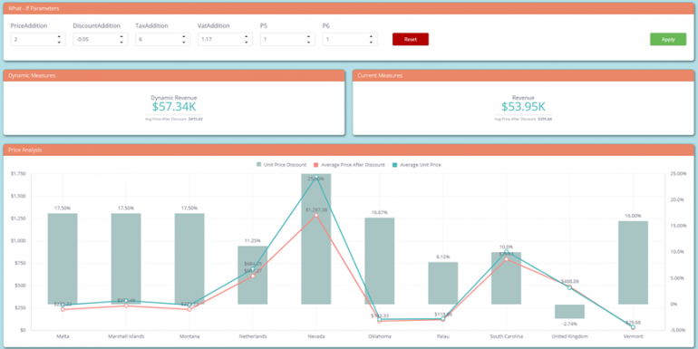Toggle Unit Price Discount legend series
Viewport: 698px width, 349px height.
tap(281, 165)
